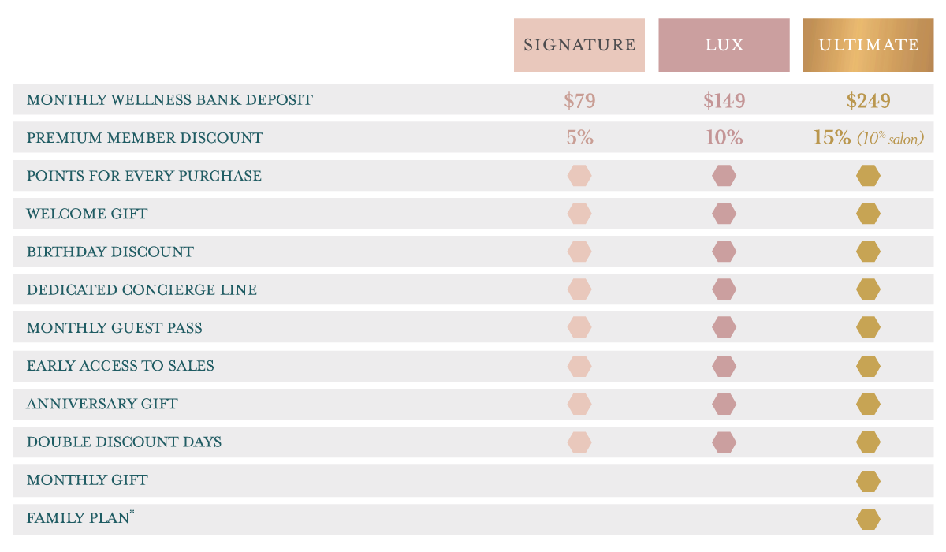
Task: Click the Family Plan row label
Action: click(x=80, y=519)
